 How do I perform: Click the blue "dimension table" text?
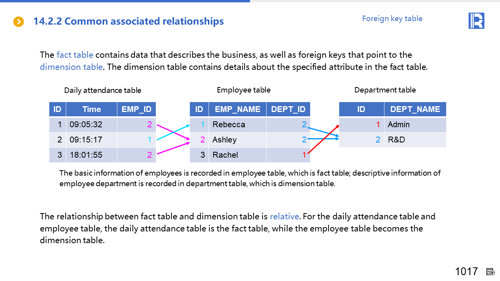71,67
